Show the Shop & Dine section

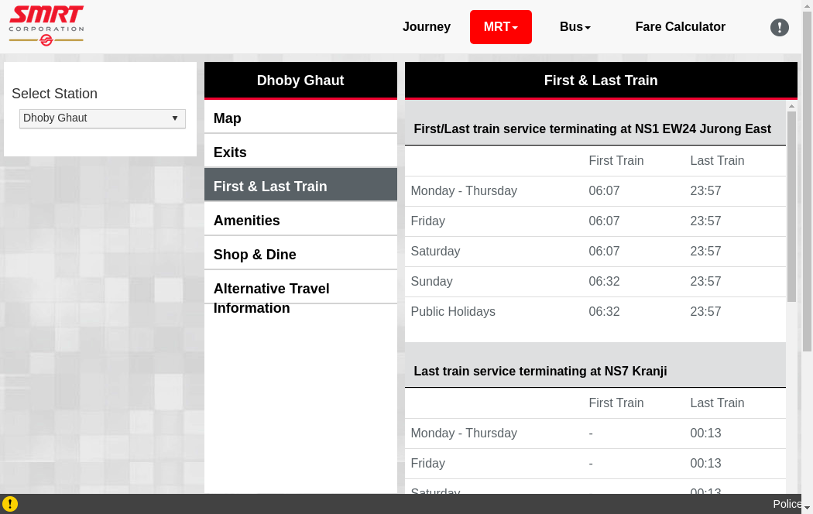(x=300, y=255)
